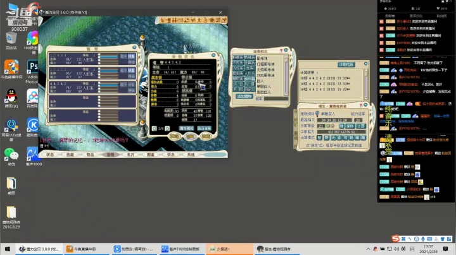Open 系统 tab in game bottom menu
Screen dimensions: 456x255
[x=191, y=155]
